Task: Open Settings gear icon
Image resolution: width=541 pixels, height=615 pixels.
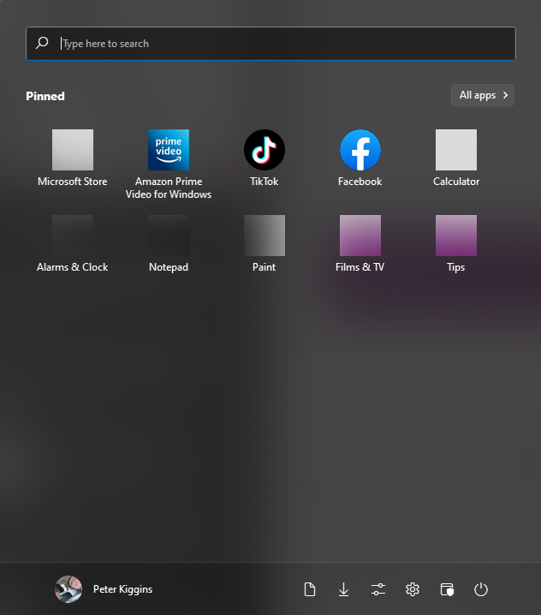Action: pos(413,589)
